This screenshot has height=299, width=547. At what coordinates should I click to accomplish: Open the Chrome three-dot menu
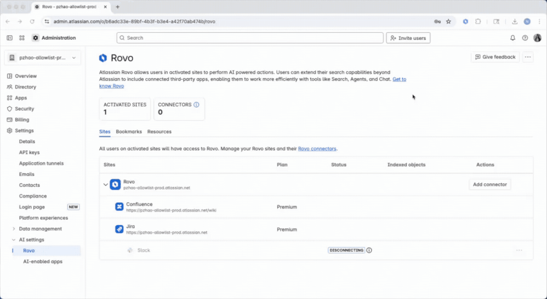tap(539, 21)
